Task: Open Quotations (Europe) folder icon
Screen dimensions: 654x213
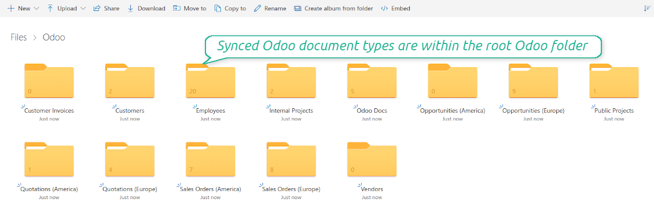Action: point(130,159)
